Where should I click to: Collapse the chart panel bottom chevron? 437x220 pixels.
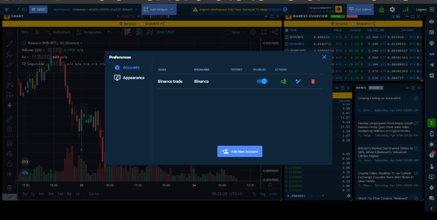tap(10, 197)
